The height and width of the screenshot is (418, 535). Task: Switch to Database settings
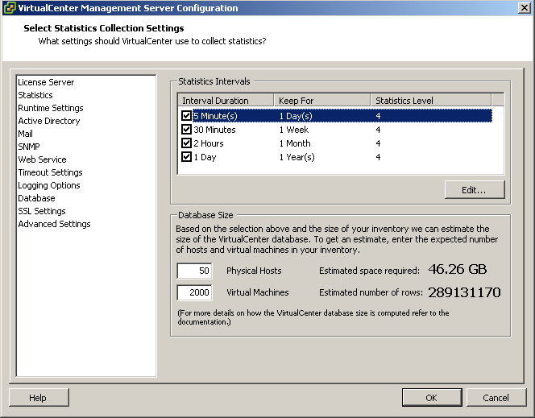click(37, 198)
